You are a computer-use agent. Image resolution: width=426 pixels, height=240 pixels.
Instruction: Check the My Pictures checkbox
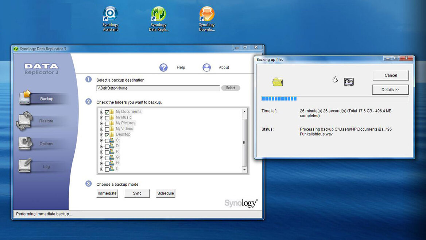(107, 123)
